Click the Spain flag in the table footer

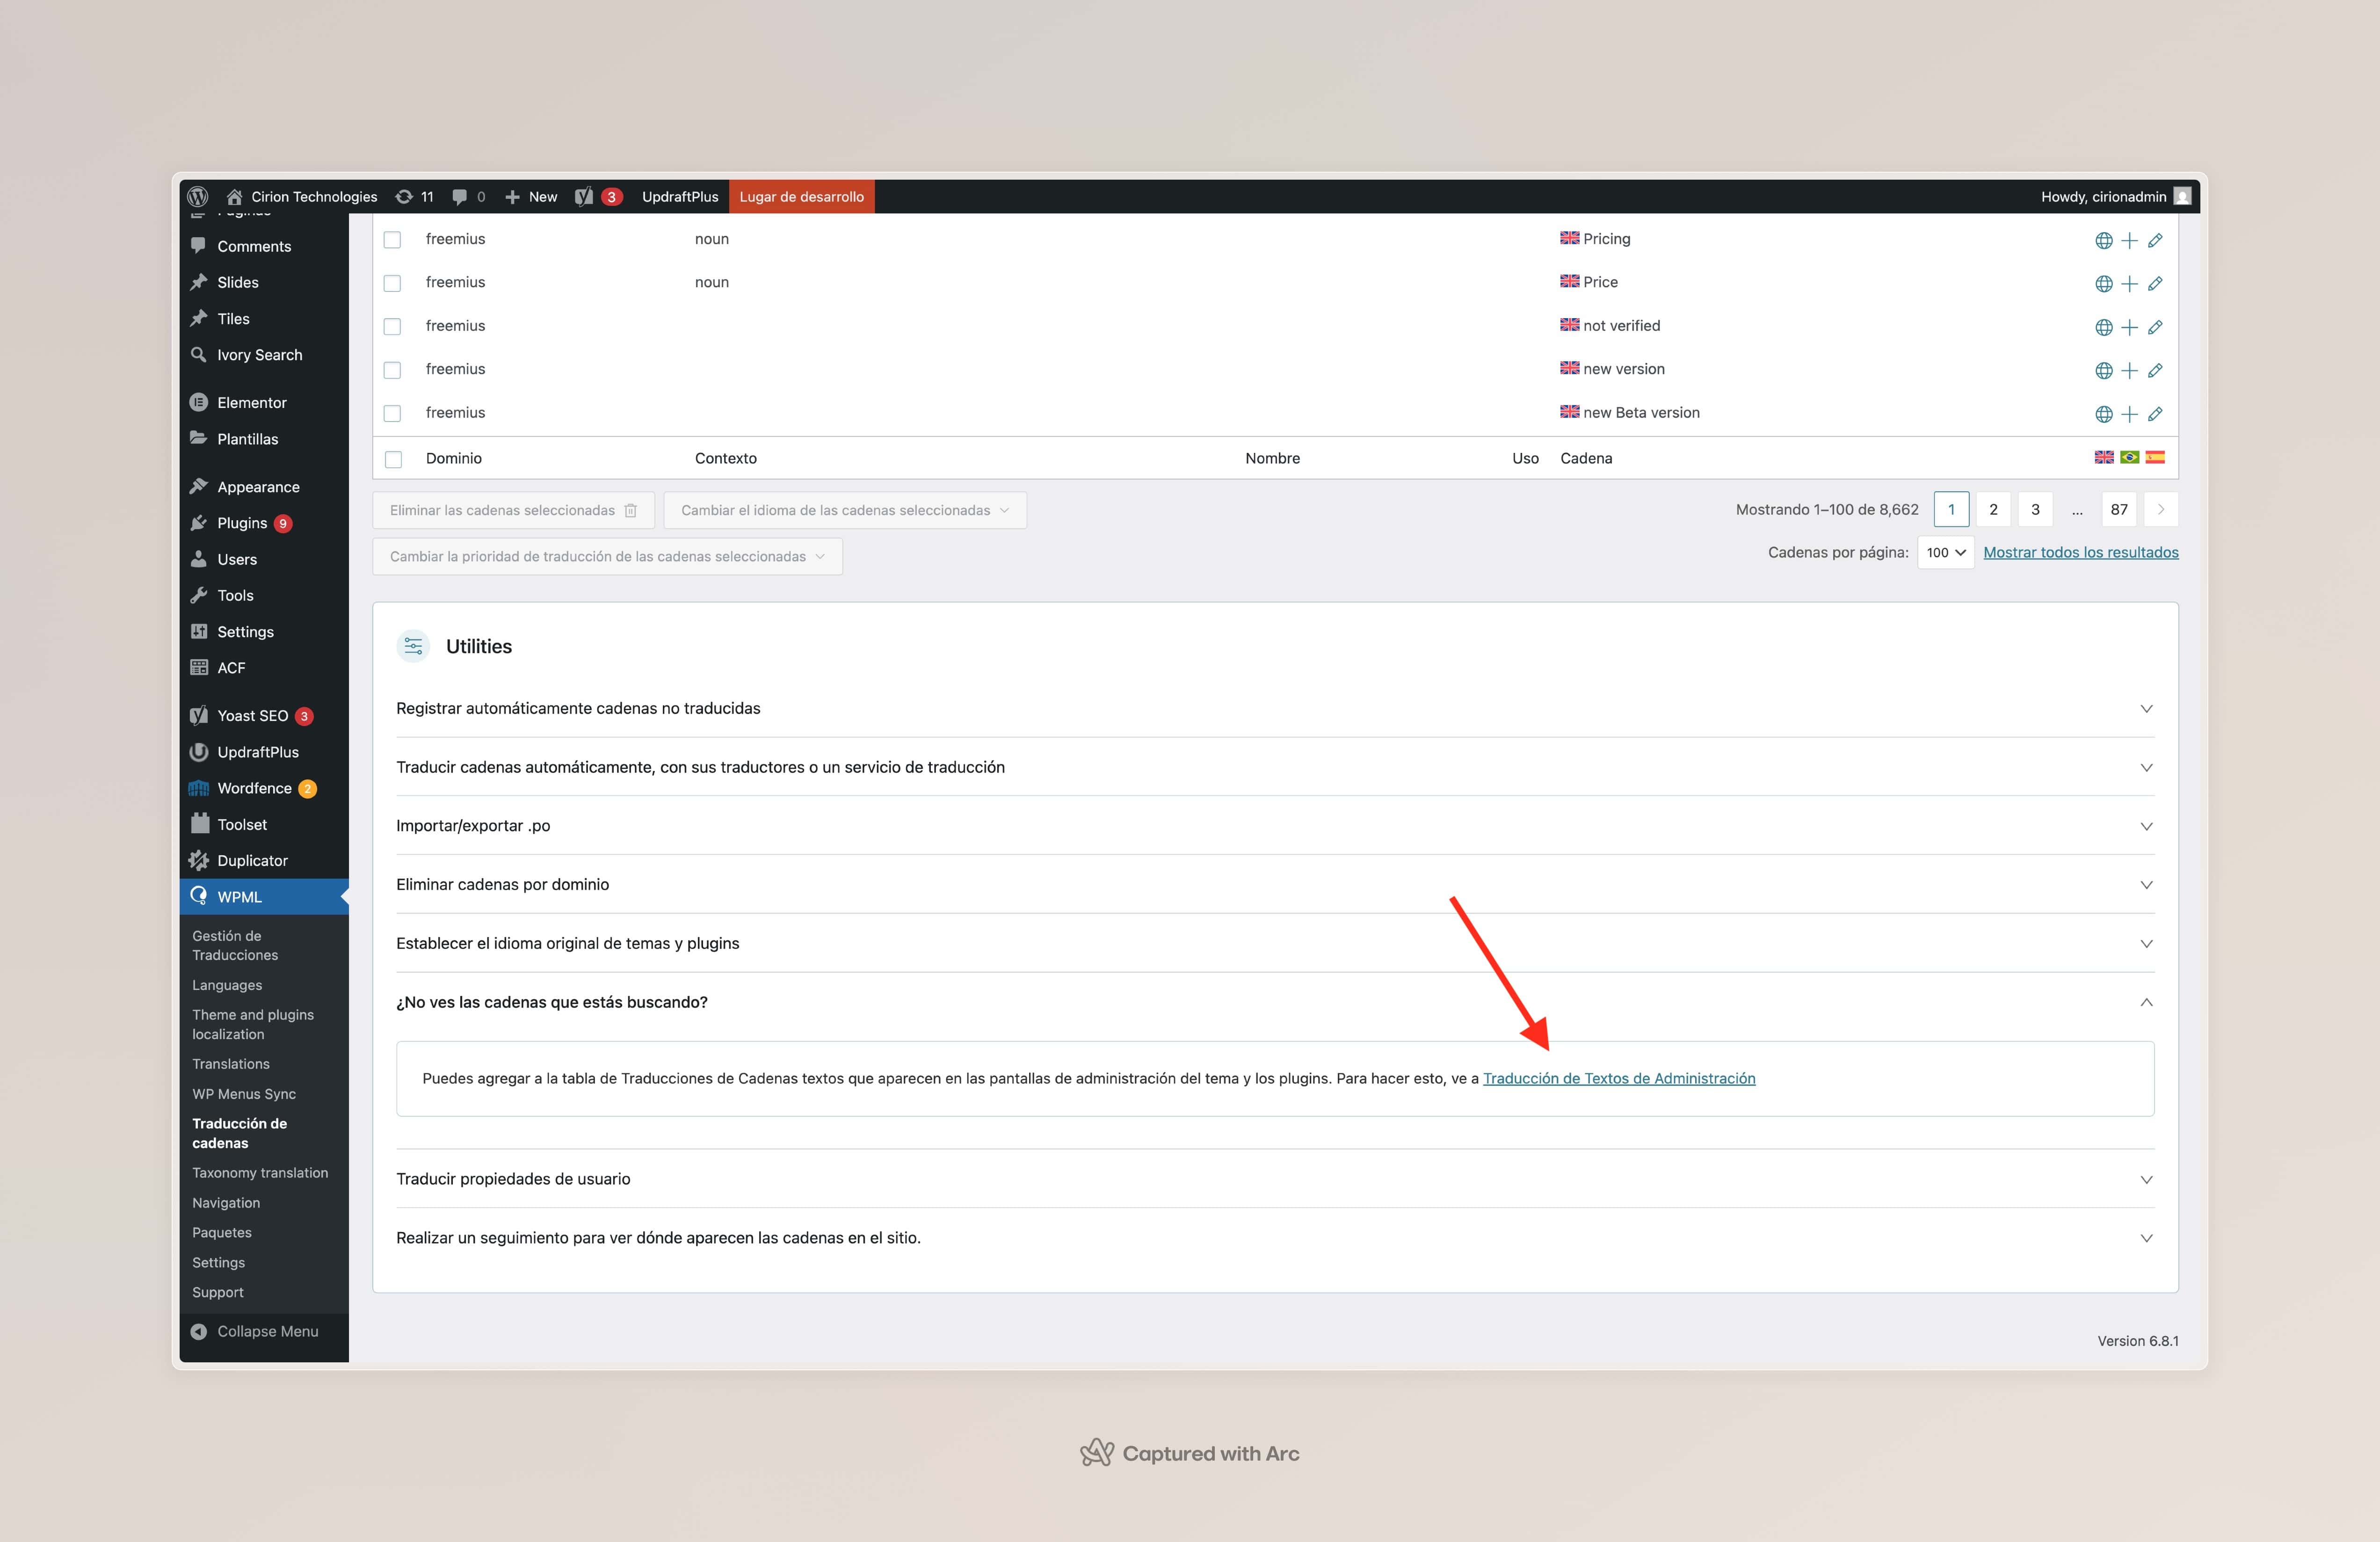click(x=2155, y=457)
